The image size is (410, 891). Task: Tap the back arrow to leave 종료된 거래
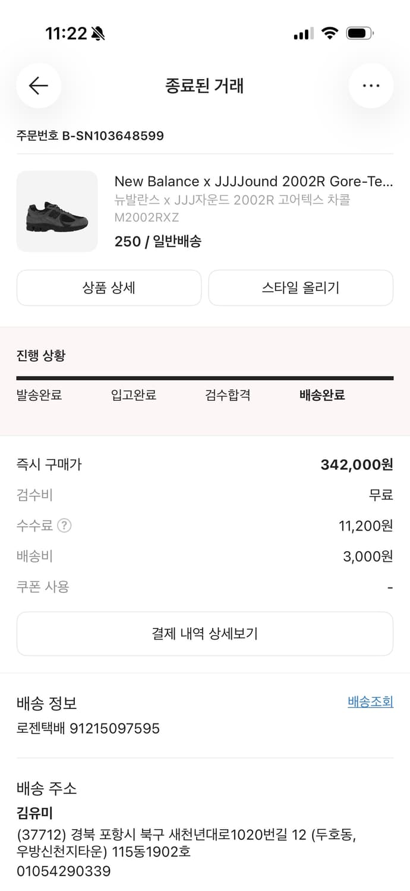pos(39,86)
